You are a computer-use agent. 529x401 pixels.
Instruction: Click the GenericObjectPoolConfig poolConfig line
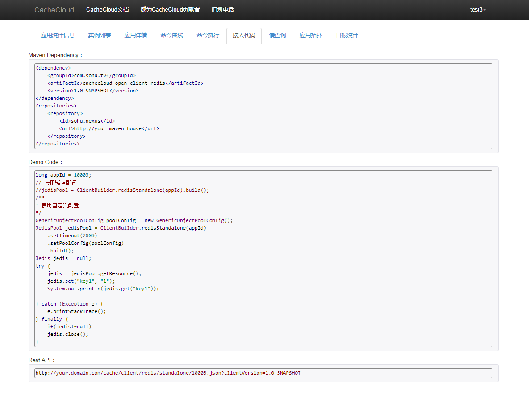tap(134, 220)
